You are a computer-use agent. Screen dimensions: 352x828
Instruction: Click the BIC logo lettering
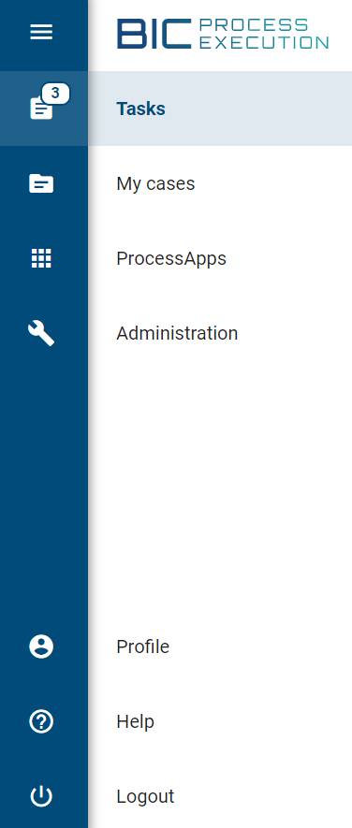pyautogui.click(x=154, y=34)
